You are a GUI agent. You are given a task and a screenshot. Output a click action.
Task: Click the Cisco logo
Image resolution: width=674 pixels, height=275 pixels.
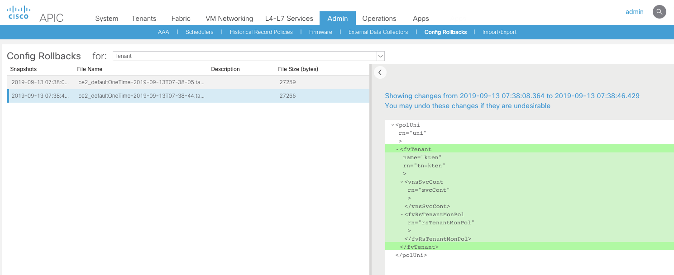[x=19, y=13]
